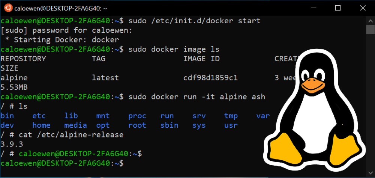Click the scrollbar down arrow
Screen dimensions: 375x178
[370, 173]
